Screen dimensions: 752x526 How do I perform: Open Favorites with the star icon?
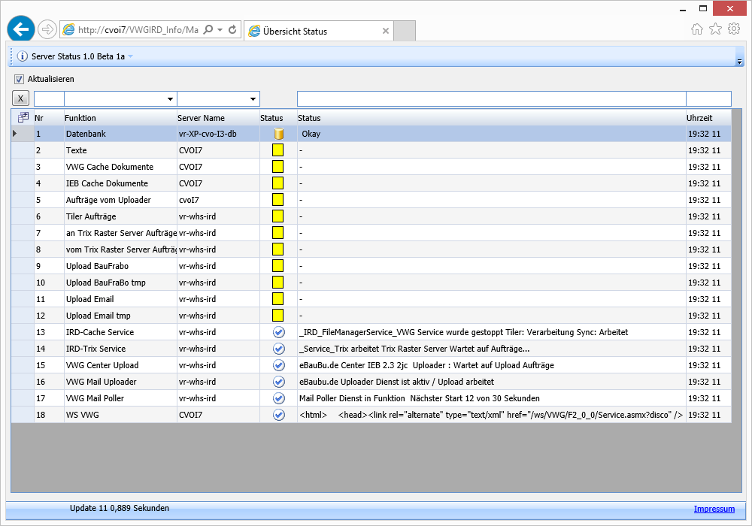coord(716,29)
